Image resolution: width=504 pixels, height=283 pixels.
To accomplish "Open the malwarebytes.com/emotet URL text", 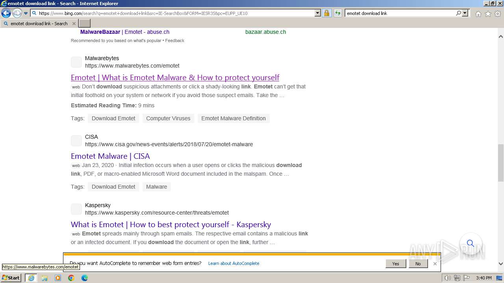I will pos(132,66).
